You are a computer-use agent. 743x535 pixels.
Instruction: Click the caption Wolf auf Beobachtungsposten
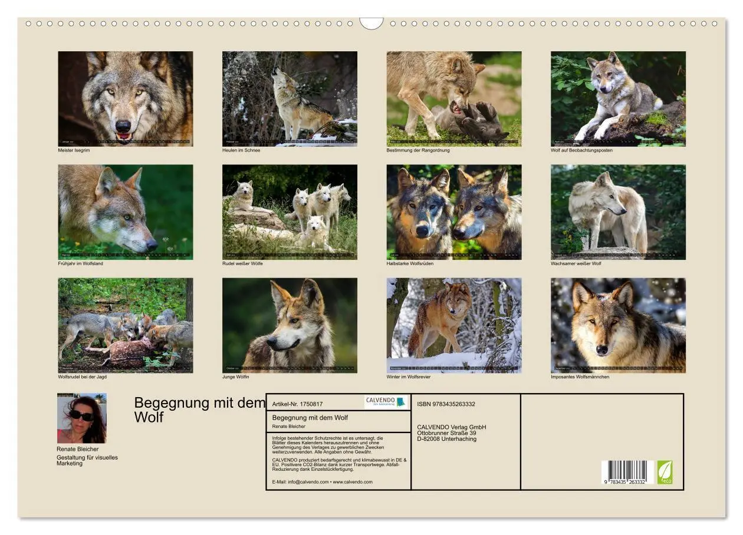pos(581,150)
